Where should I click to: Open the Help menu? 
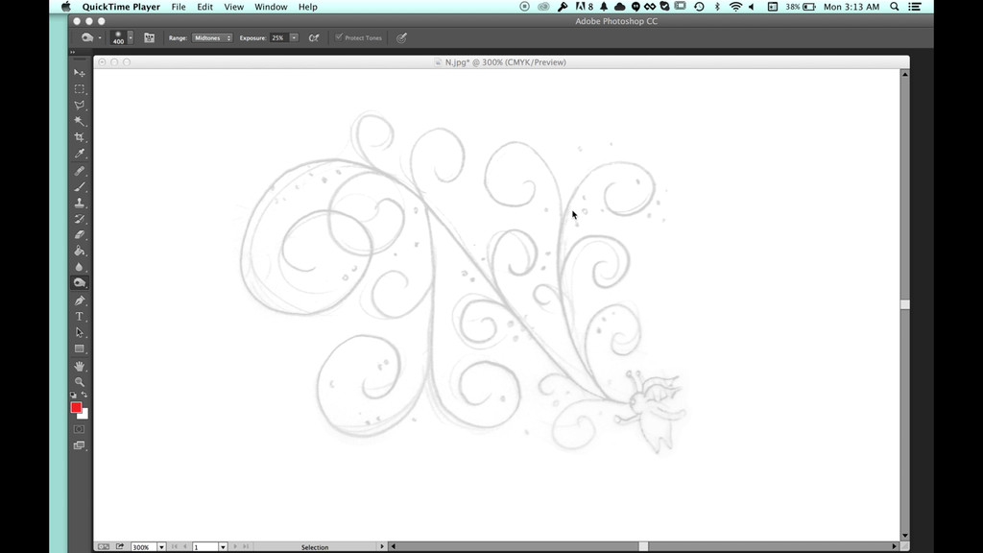tap(308, 7)
